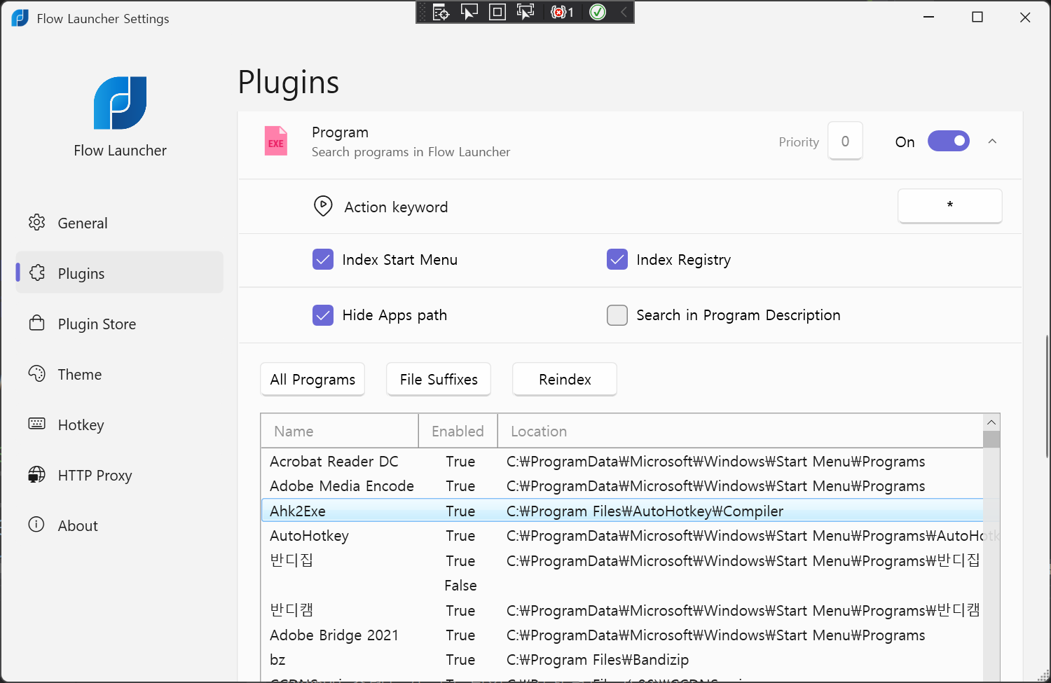Click the Reindex button
1051x683 pixels.
[x=565, y=379]
